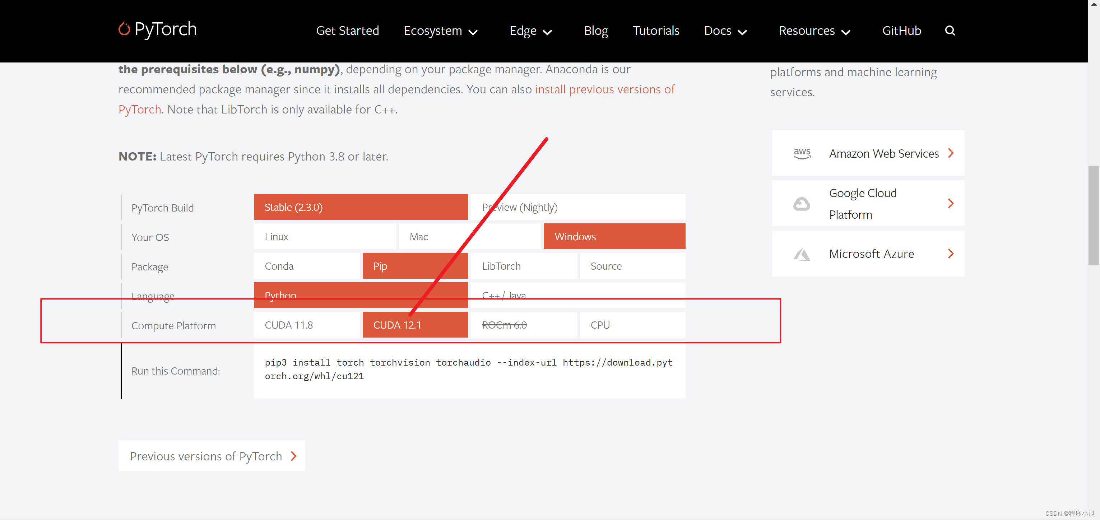Select Conda as the package
This screenshot has height=520, width=1100.
point(307,266)
